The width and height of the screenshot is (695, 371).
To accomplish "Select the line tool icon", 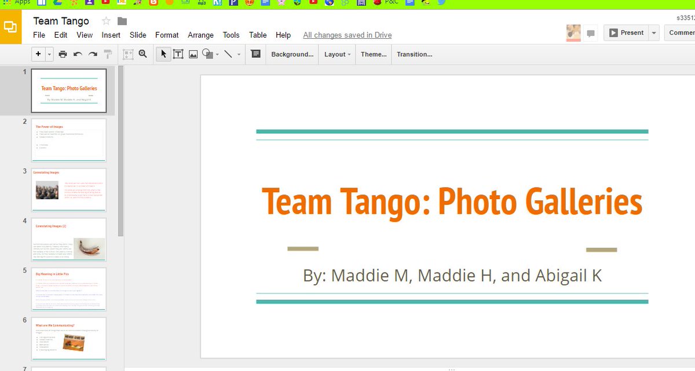I will coord(228,54).
